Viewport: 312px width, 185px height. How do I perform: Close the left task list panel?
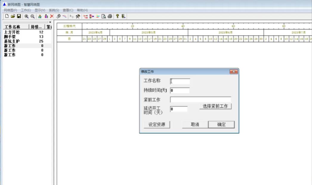[x=50, y=22]
